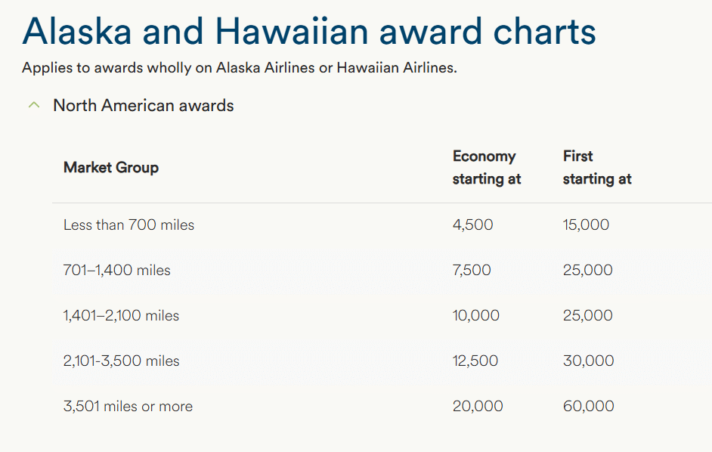Click the 10,000 economy award value
Image resolution: width=712 pixels, height=452 pixels.
pyautogui.click(x=476, y=315)
